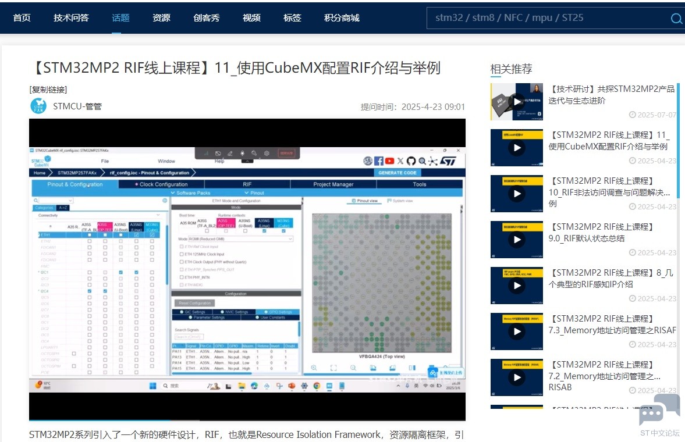Click the 复制链接 link
Screen dimensions: 685x442
coord(48,90)
